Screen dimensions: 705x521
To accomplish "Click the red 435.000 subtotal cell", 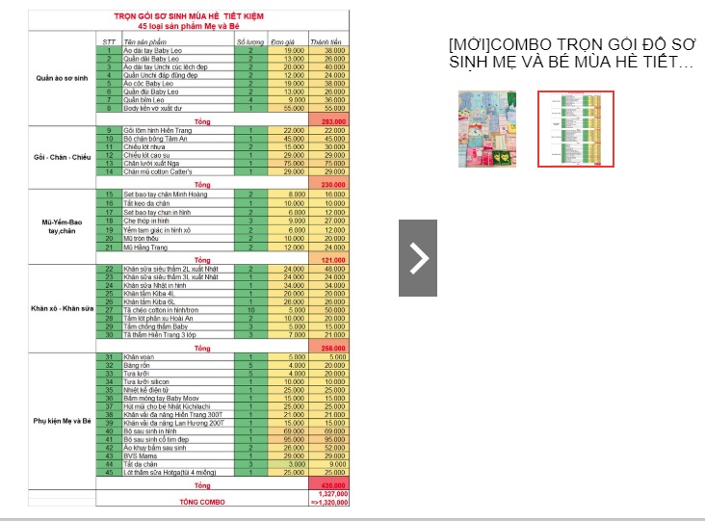I will point(329,485).
